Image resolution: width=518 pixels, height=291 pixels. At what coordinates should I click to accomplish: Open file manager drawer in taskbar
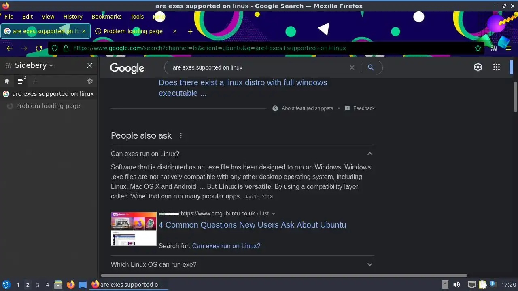[x=58, y=285]
